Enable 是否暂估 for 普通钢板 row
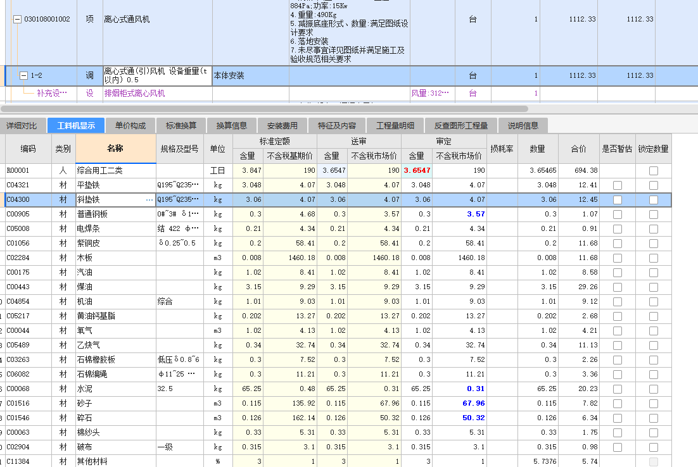Image resolution: width=698 pixels, height=467 pixels. 618,215
